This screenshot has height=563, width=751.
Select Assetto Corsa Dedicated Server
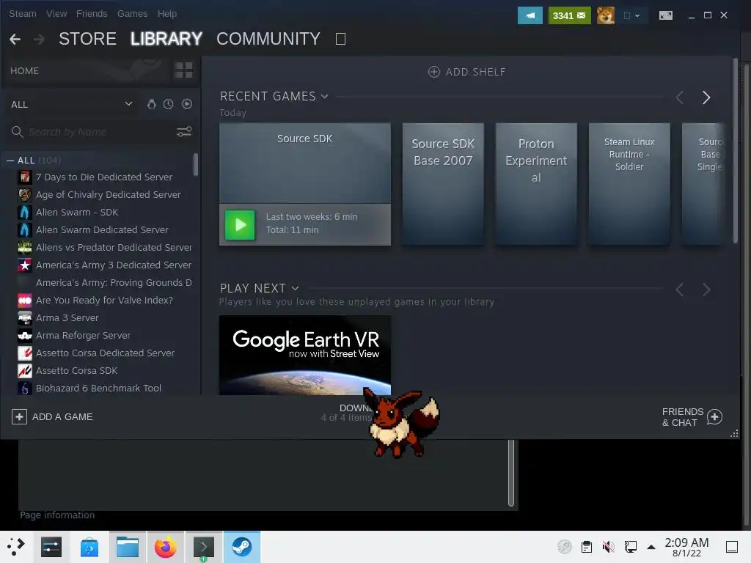pos(104,353)
